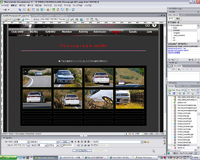Open the ピクセル unit dropdown
The width and height of the screenshot is (200, 160).
tap(57, 145)
